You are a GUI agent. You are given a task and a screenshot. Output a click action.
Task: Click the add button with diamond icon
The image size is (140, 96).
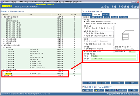(x=89, y=83)
